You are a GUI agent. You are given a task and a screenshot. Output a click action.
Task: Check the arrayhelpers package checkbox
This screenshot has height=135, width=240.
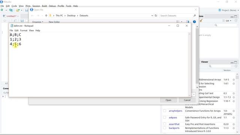(x=165, y=111)
